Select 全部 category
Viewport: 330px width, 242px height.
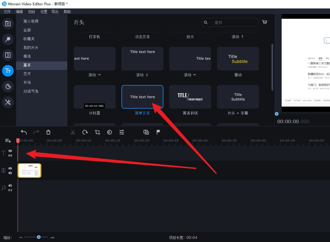pyautogui.click(x=42, y=30)
